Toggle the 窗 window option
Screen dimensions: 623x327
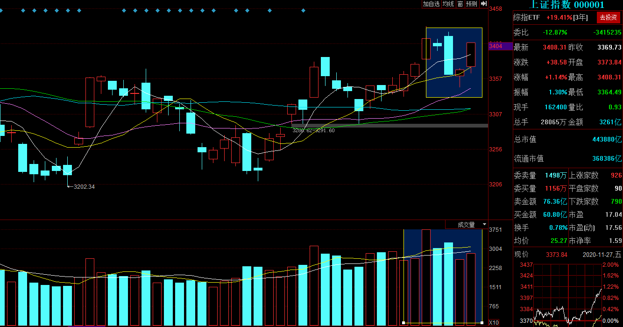click(460, 4)
